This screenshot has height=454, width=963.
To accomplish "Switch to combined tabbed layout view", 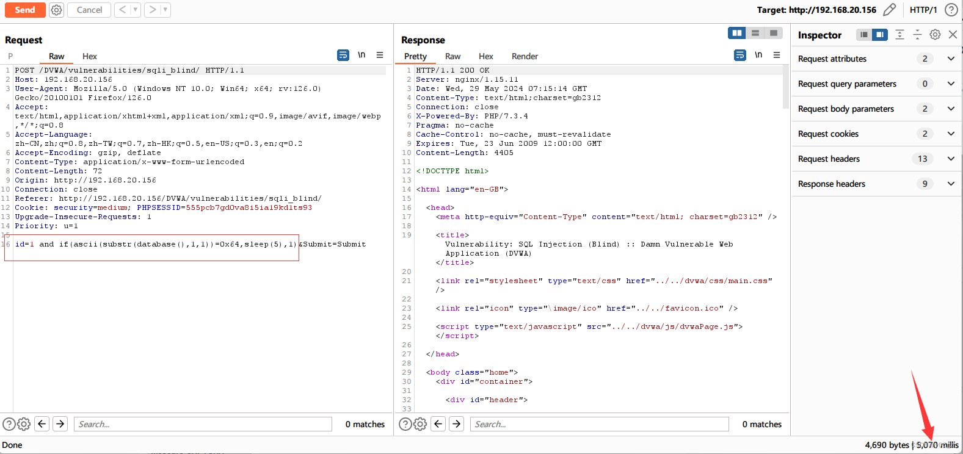I will click(774, 33).
